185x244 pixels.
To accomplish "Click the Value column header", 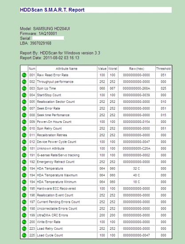I will (102, 69).
